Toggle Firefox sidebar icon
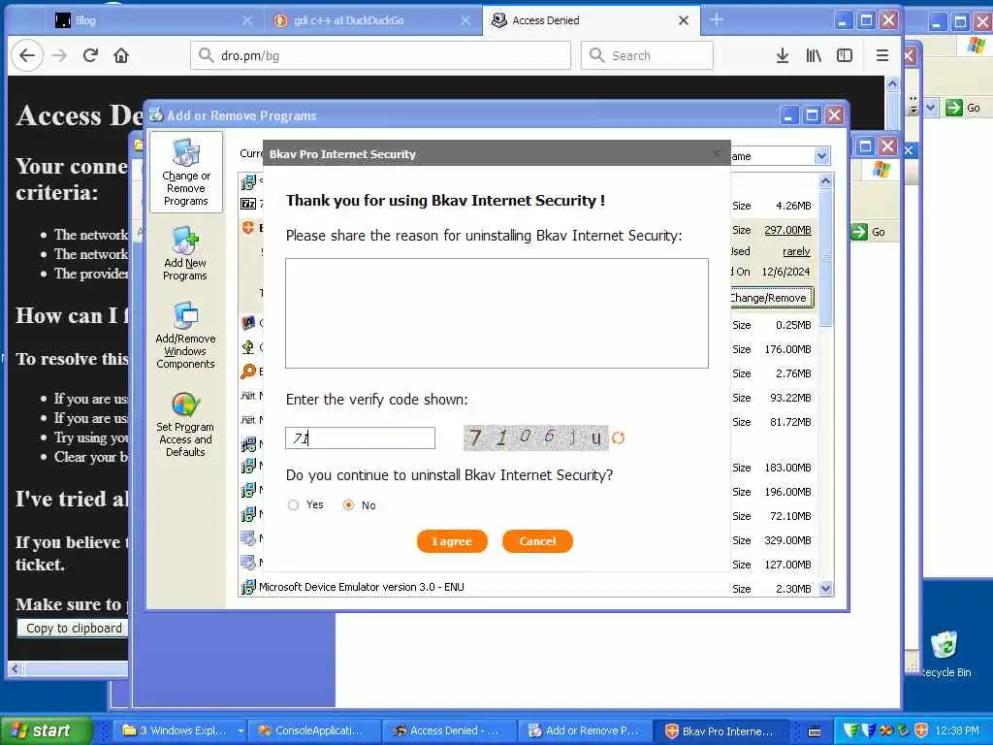Viewport: 993px width, 745px height. pos(845,55)
